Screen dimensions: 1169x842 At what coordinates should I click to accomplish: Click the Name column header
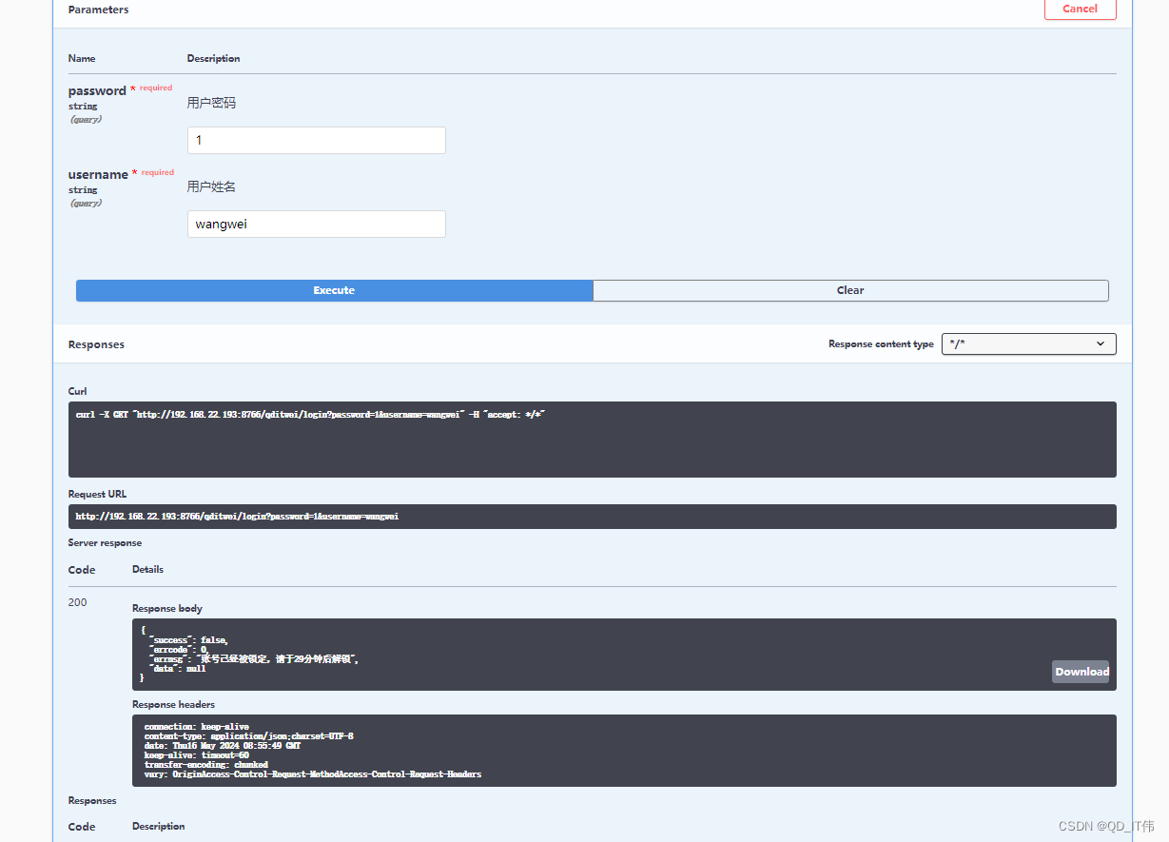[x=82, y=59]
